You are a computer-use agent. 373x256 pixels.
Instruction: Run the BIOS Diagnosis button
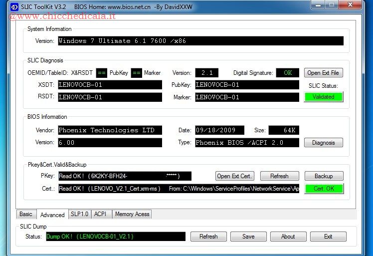tap(323, 143)
